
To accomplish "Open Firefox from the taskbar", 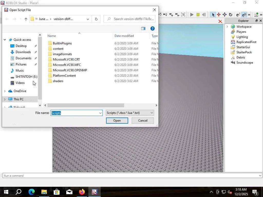I will coord(82,192).
